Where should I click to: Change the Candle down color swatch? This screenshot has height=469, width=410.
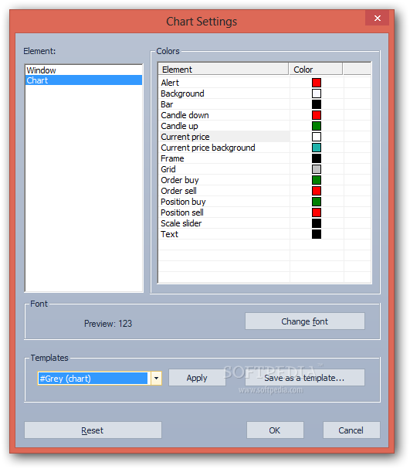(317, 115)
